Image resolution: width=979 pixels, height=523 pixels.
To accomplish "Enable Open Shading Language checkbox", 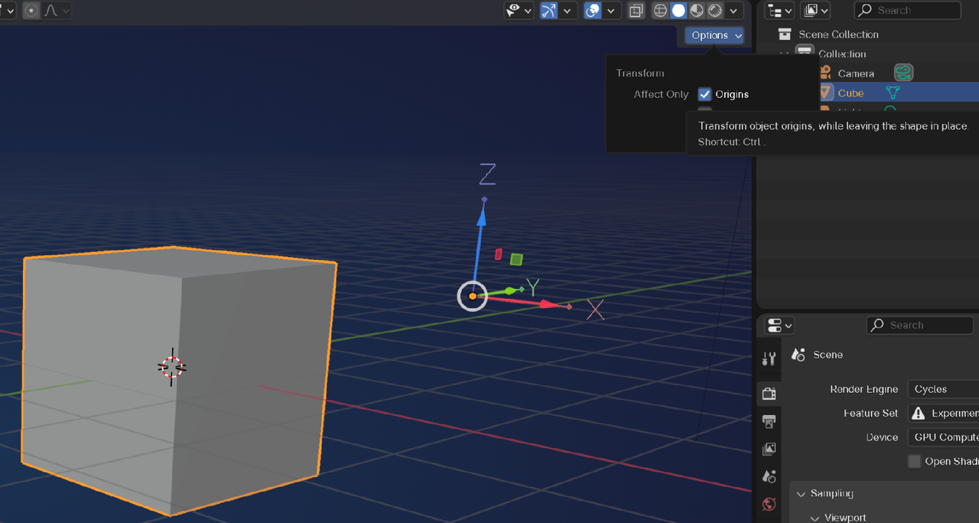I will coord(914,461).
